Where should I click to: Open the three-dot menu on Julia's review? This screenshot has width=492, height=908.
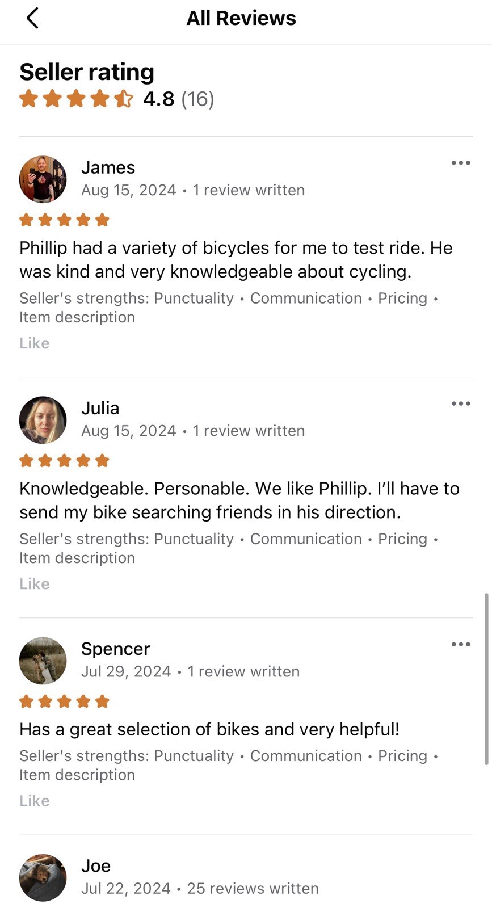461,403
